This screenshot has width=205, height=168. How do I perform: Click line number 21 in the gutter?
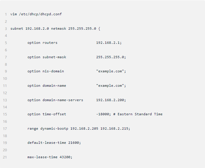point(5,157)
